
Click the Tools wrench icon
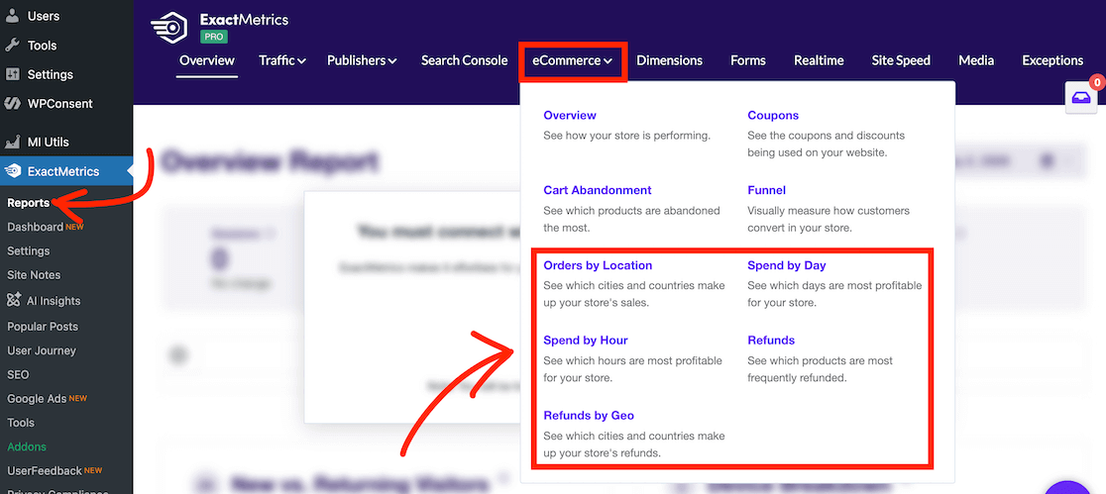coord(12,46)
